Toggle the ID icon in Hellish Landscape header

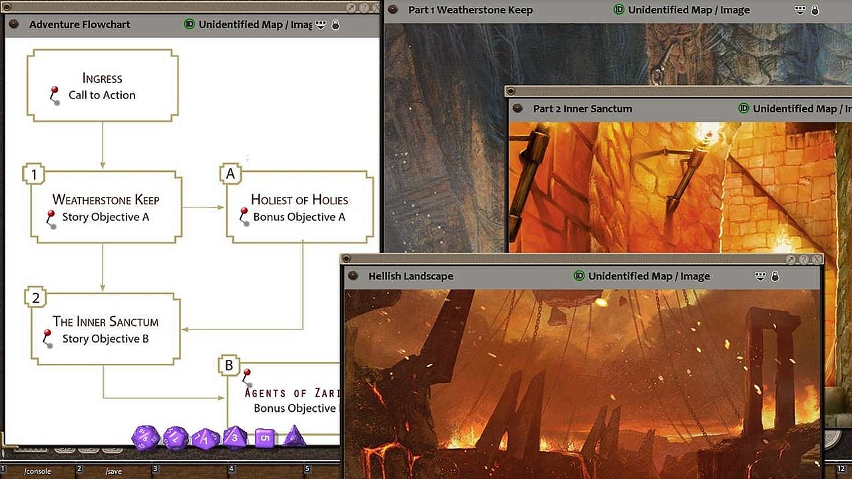[x=579, y=276]
